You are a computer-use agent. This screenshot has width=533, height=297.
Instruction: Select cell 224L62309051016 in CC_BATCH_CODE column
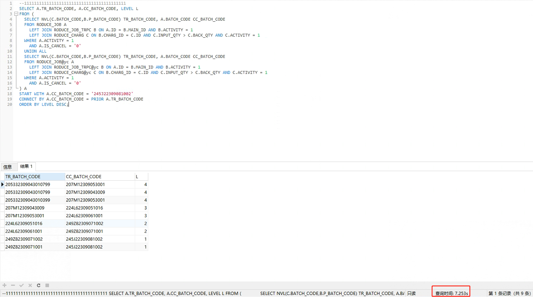coord(100,208)
